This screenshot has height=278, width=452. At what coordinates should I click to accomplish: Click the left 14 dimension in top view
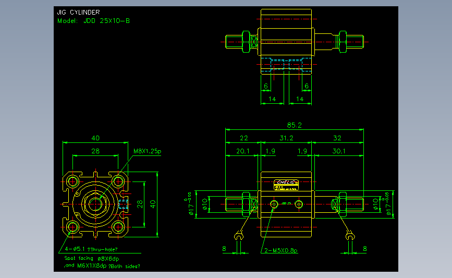[x=272, y=99]
